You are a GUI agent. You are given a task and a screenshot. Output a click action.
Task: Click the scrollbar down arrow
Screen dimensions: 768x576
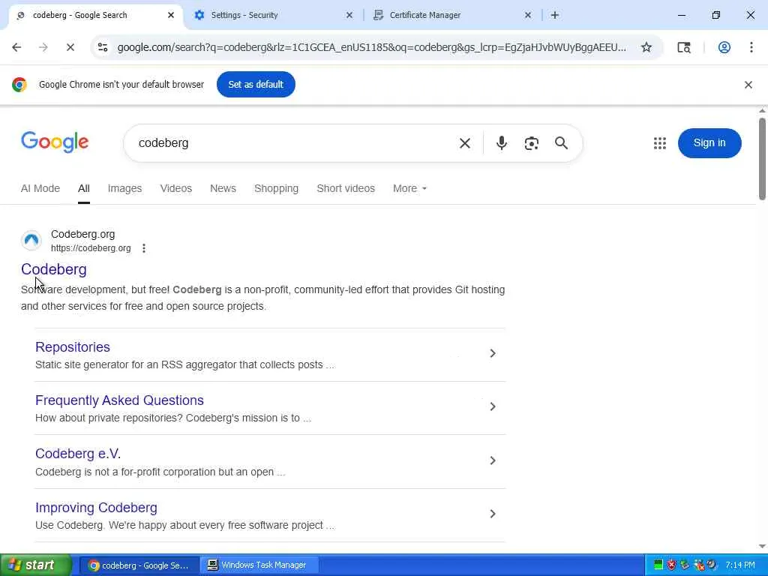[762, 547]
